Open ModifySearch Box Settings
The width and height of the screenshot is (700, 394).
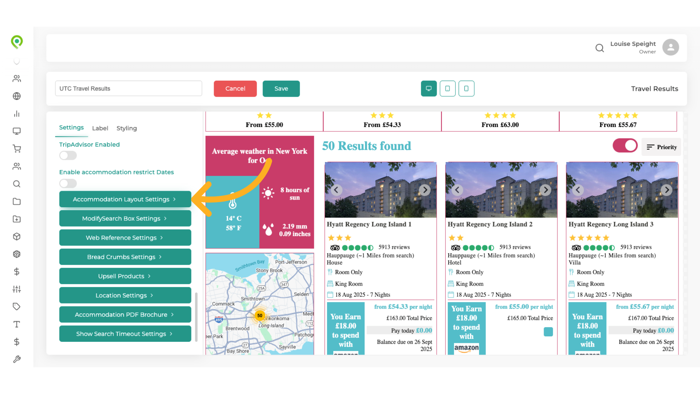(125, 218)
